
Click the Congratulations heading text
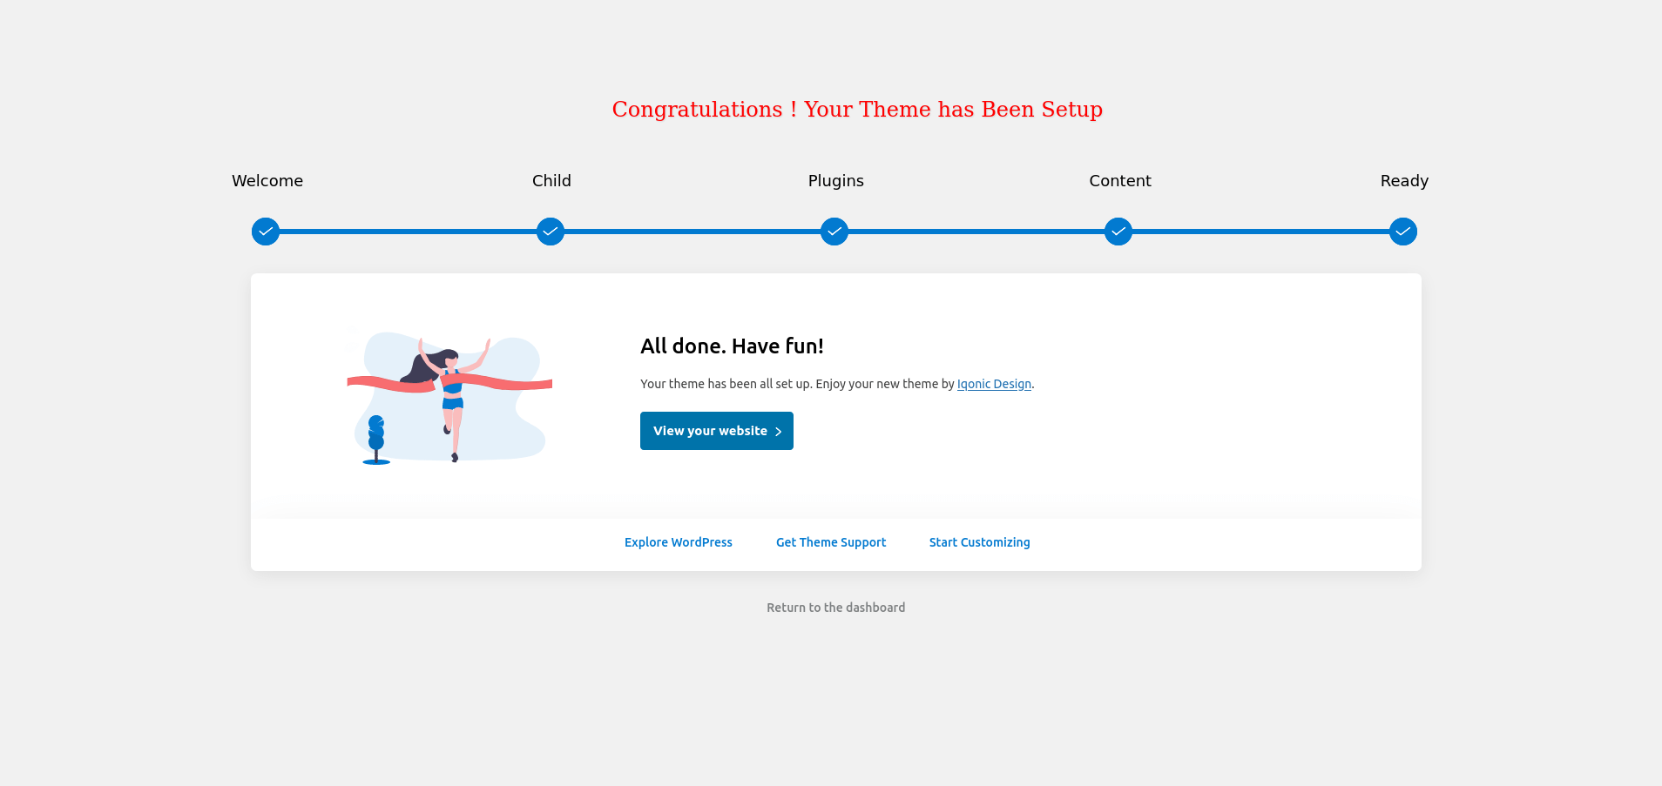coord(857,110)
